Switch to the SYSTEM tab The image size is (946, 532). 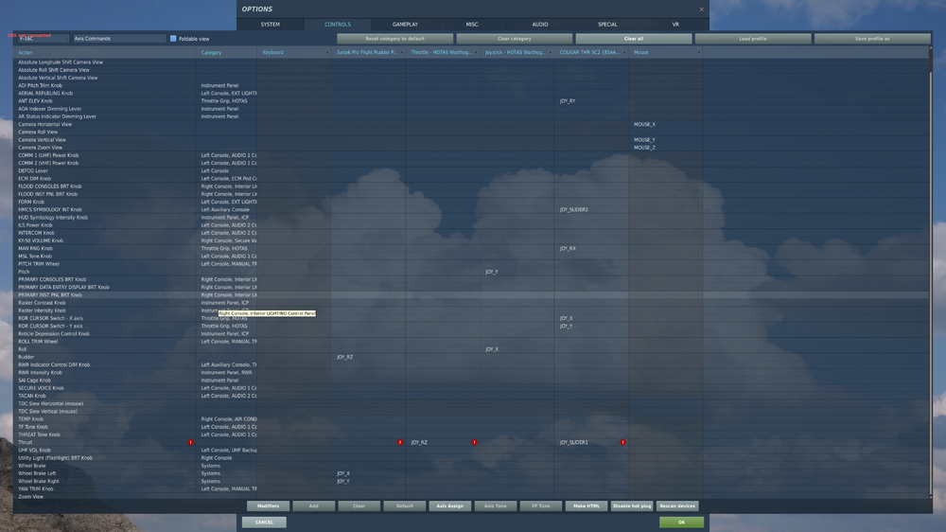point(271,25)
